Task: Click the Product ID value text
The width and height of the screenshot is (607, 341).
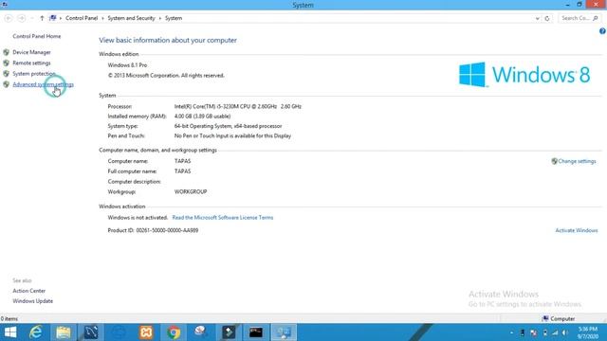Action: coord(167,230)
